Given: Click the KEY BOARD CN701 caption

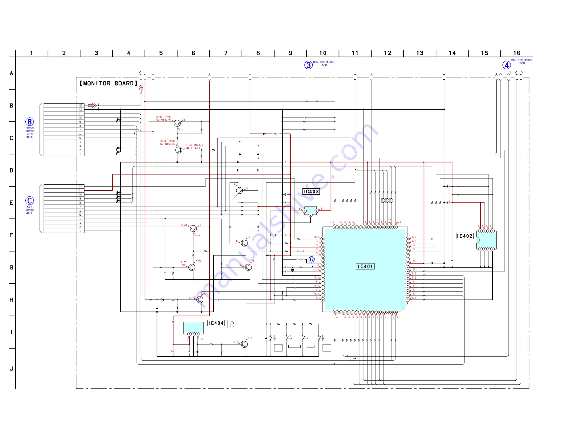Looking at the screenshot, I should tap(30, 210).
